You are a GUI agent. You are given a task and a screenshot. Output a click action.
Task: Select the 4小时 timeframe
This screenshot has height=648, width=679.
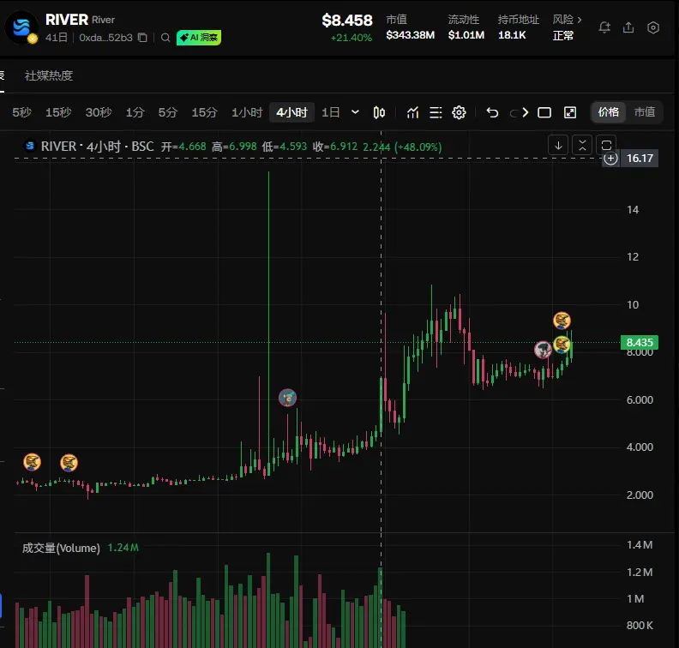coord(291,112)
